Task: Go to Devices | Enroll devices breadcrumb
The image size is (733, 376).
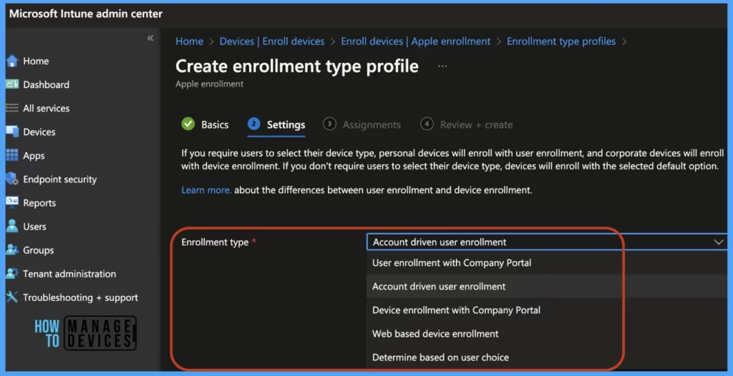Action: [272, 41]
